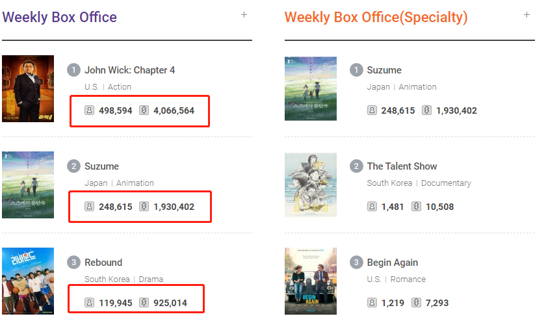Expand Weekly Box Office(Specialty) with plus icon
The image size is (546, 323).
point(526,15)
